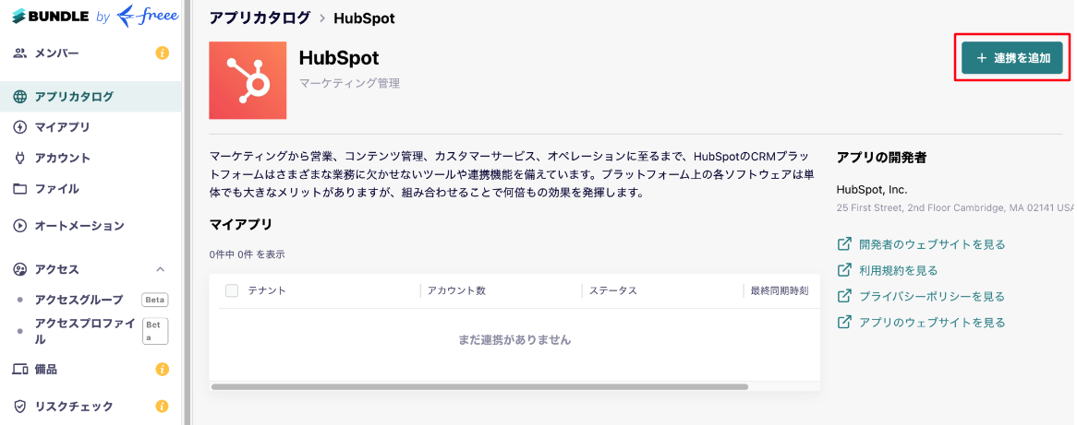Click the 0件中 0件 を表示 count text
Image resolution: width=1077 pixels, height=425 pixels.
coord(247,254)
